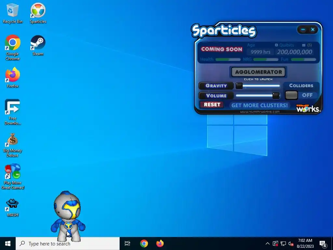Select the Firefox desktop shortcut
This screenshot has height=250, width=333.
pyautogui.click(x=13, y=77)
